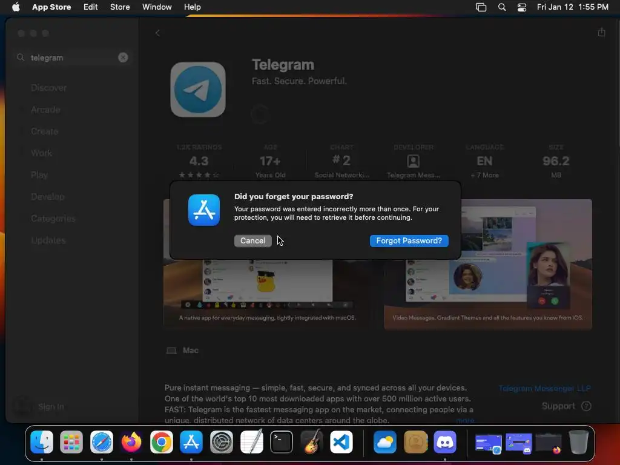Click Sign In at sidebar bottom
Viewport: 620px width, 465px height.
click(51, 406)
